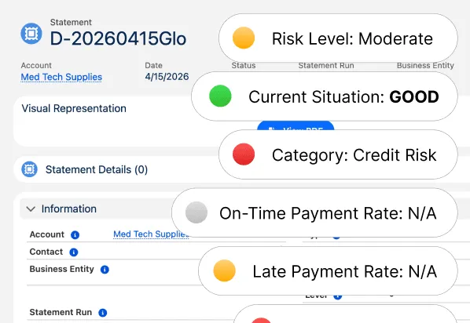Click the On-Time Payment Rate: N/A pill

(314, 212)
